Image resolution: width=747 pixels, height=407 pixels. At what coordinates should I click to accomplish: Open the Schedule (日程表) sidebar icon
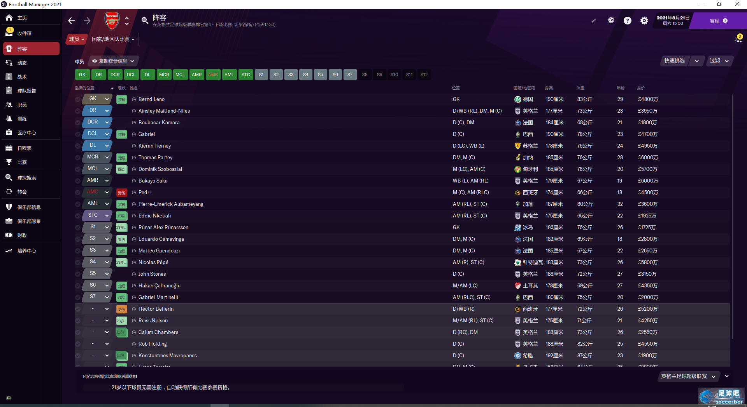click(x=9, y=148)
